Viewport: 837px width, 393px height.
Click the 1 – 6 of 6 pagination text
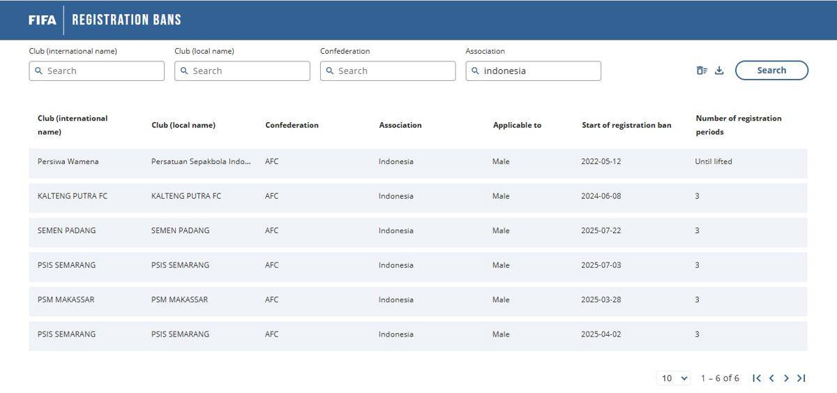pos(720,378)
